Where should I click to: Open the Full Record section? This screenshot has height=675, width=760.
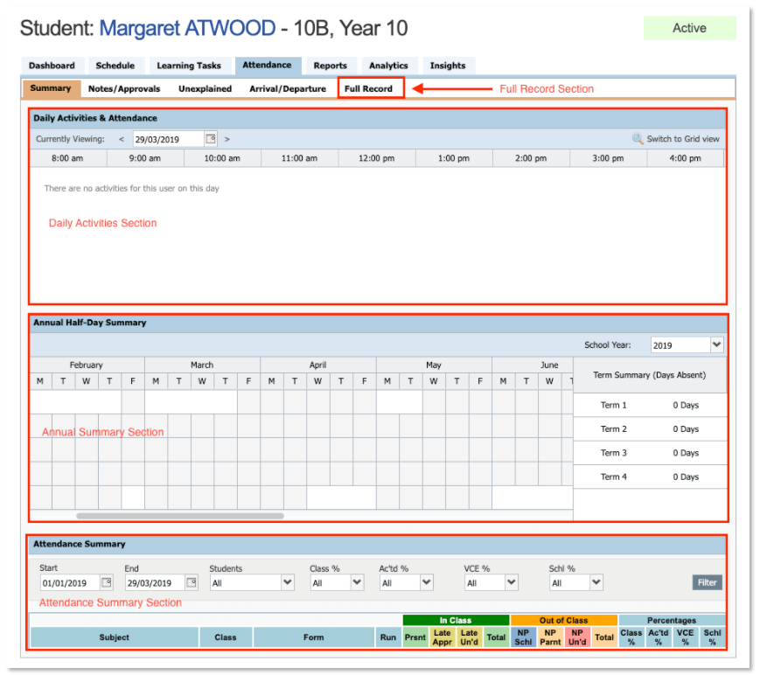(370, 88)
